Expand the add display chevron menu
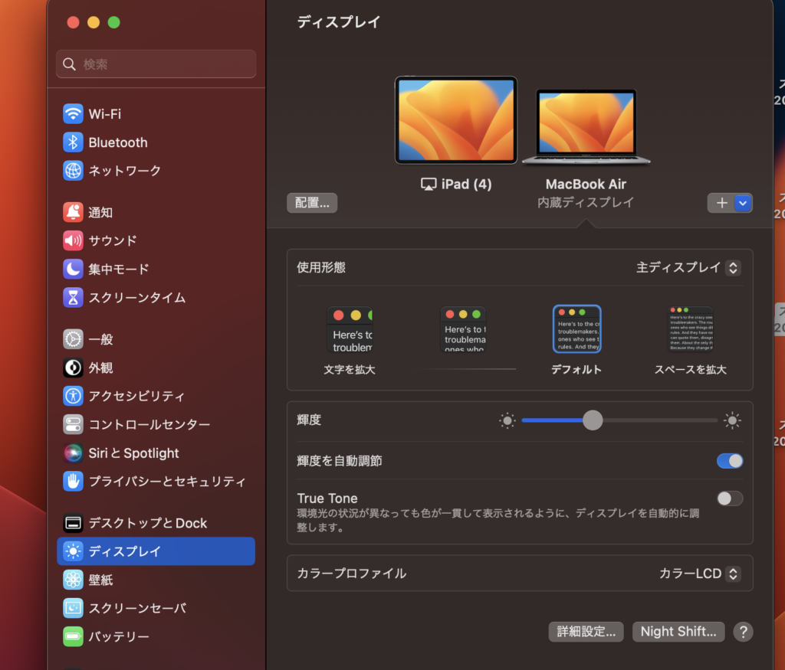785x670 pixels. point(743,203)
